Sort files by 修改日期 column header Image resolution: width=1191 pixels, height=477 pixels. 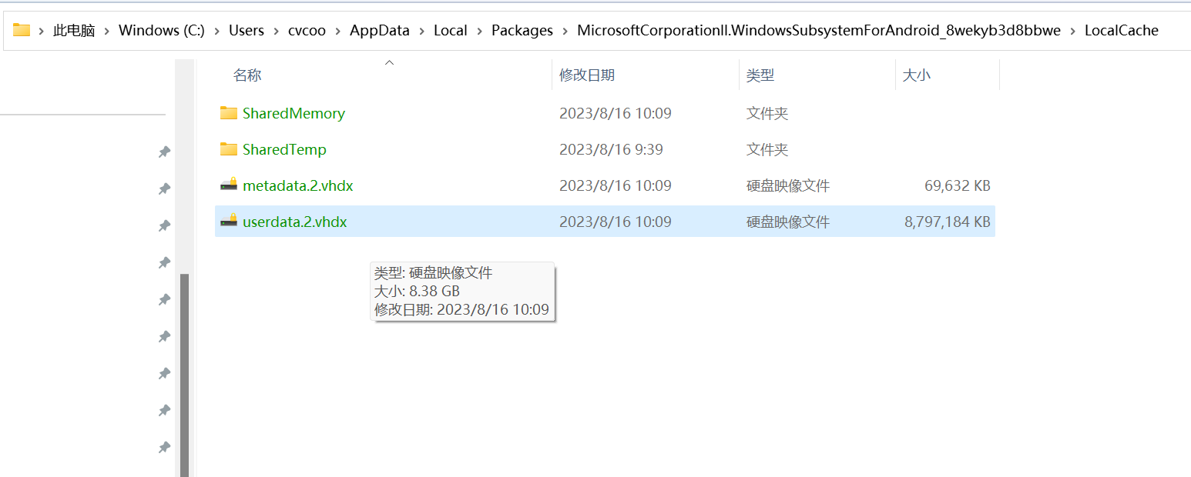[589, 75]
